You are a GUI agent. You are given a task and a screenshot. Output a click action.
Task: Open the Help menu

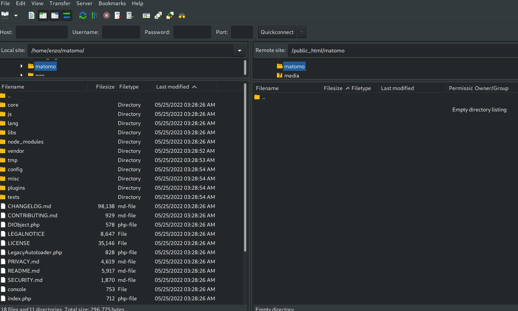coord(138,3)
